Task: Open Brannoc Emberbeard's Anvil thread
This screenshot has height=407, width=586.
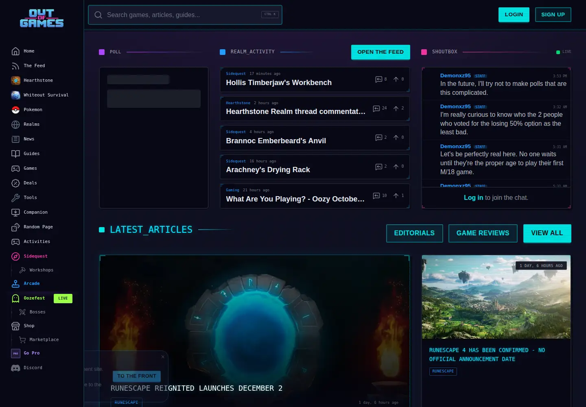Action: 276,141
